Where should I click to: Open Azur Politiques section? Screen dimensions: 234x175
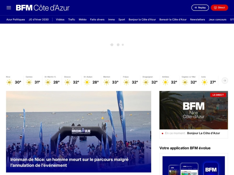coord(16,20)
